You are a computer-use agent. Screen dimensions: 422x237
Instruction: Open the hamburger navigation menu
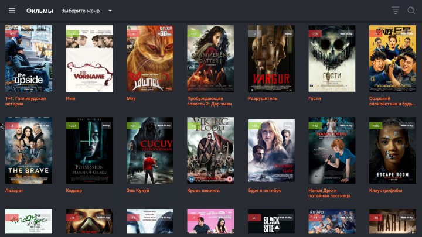point(12,11)
